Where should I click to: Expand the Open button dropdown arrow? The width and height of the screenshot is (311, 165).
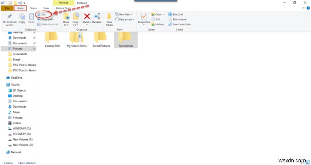[x=164, y=14]
